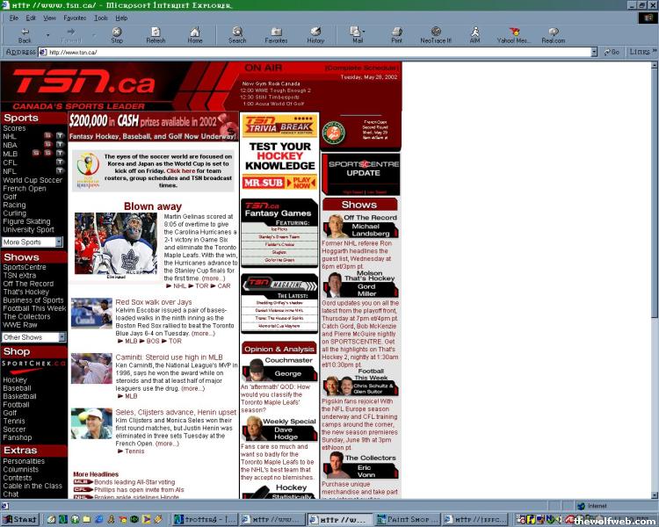Click the T icon beside NHL
This screenshot has width=659, height=527.
coord(60,136)
